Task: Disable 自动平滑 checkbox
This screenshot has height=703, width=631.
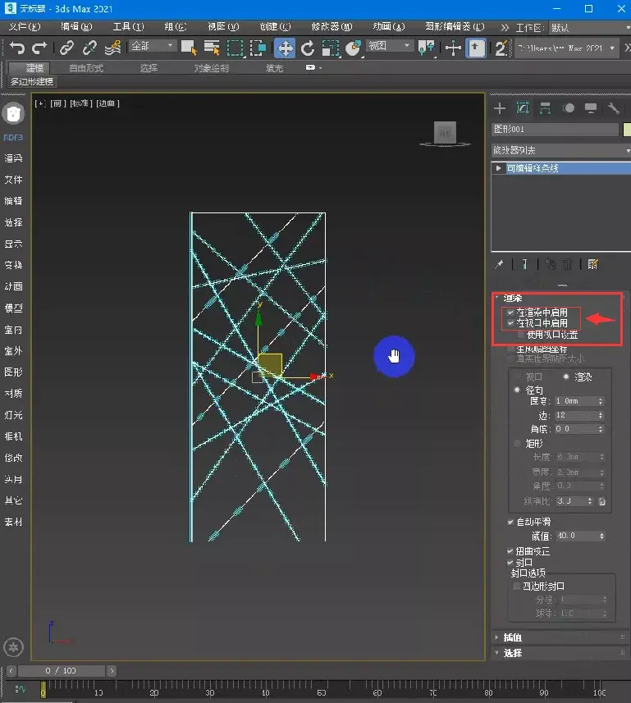Action: coord(511,522)
